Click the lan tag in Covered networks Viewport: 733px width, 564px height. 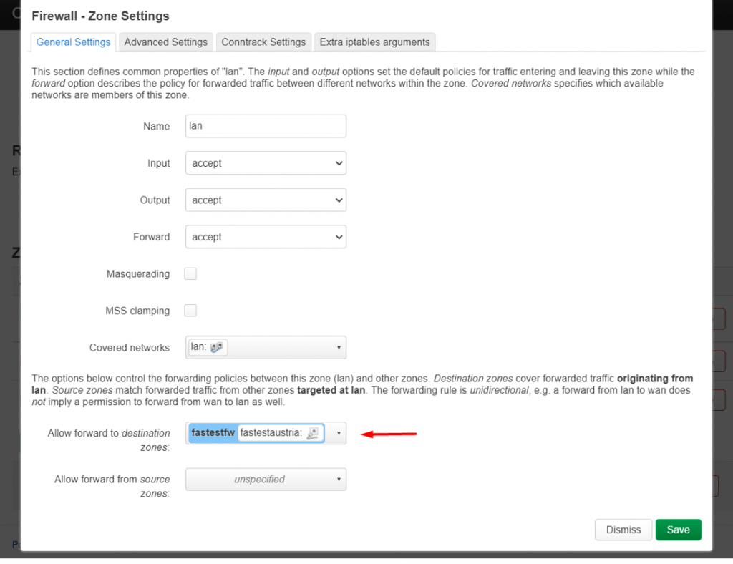(206, 346)
